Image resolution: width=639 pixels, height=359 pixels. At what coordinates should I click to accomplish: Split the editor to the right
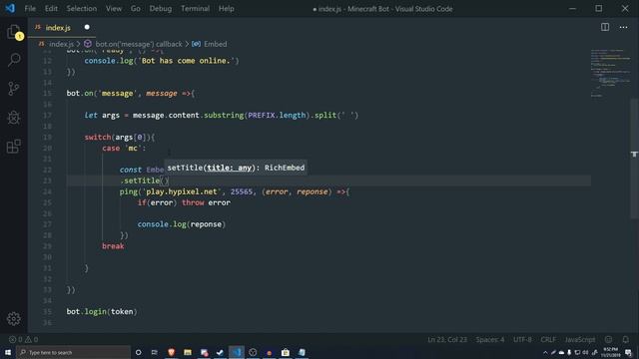tap(605, 27)
